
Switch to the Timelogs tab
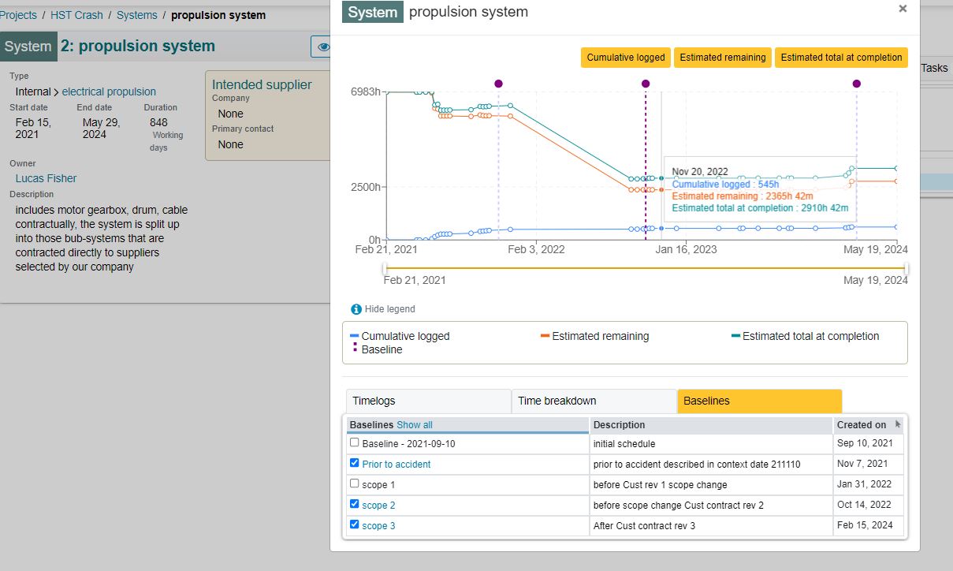pos(429,401)
